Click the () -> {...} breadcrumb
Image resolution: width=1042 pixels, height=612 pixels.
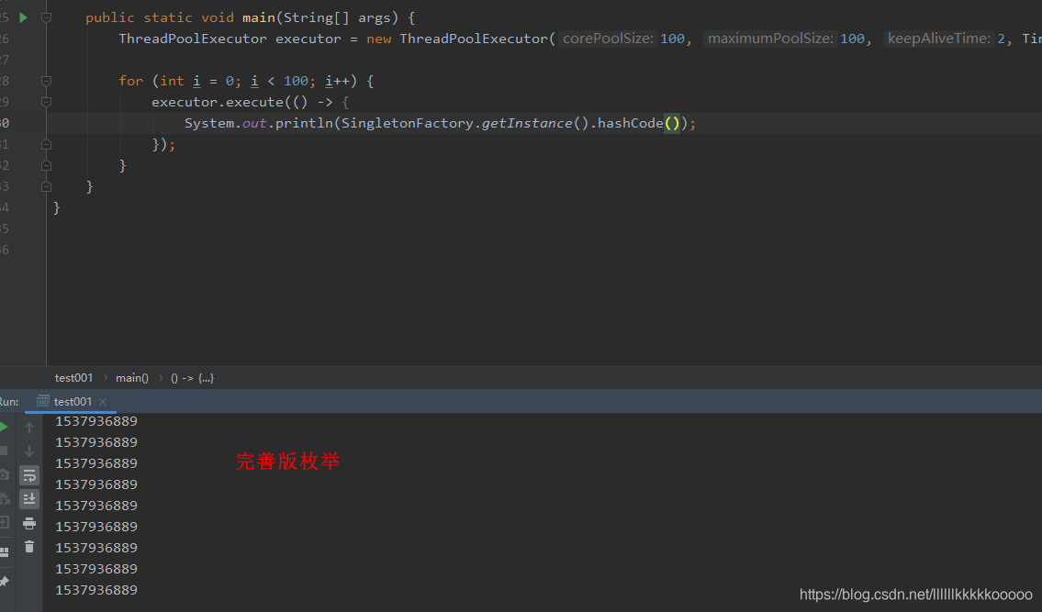click(x=192, y=377)
